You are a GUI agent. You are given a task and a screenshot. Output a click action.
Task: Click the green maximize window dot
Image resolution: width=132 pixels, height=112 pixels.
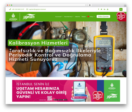[12, 5]
